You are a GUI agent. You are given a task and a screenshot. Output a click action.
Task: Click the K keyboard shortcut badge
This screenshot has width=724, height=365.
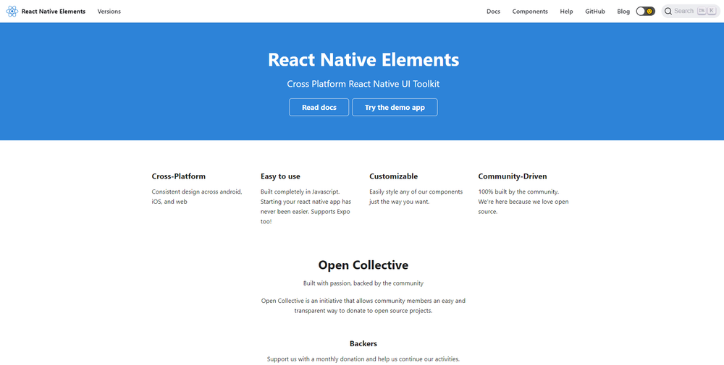[711, 12]
